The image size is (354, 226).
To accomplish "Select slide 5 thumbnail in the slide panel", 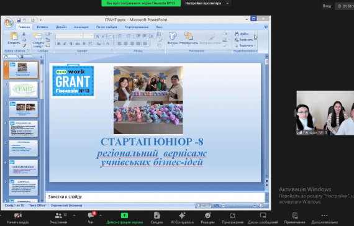I will click(x=24, y=148).
